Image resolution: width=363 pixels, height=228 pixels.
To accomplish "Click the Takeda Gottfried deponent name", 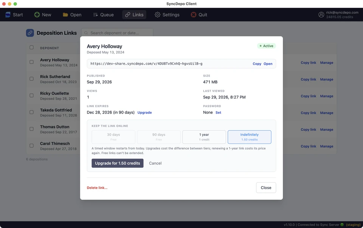I will (56, 110).
